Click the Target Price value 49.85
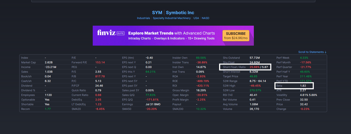351x134 pixels. click(253, 76)
